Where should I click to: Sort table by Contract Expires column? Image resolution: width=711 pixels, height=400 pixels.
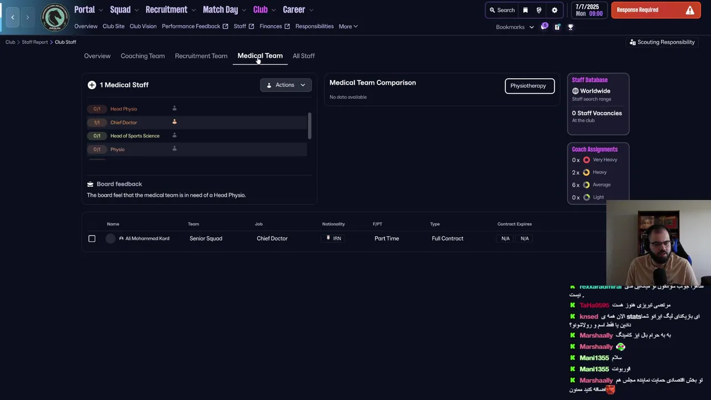tap(514, 224)
